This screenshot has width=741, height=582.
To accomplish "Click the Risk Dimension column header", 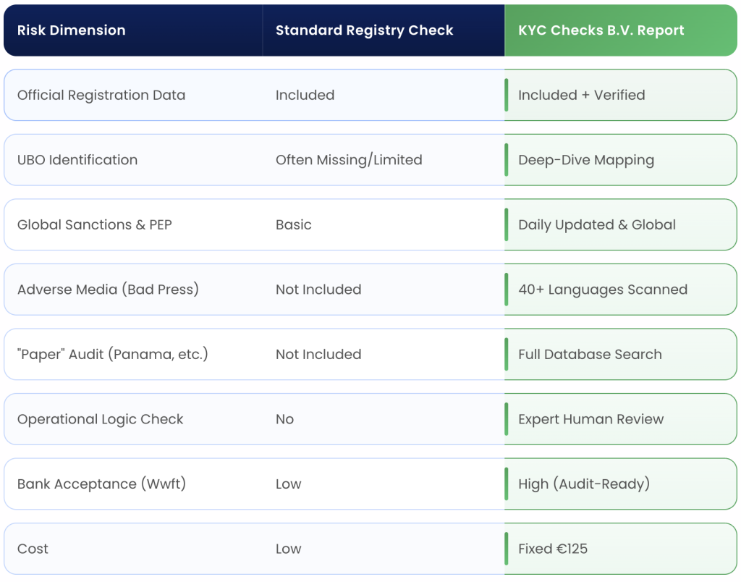I will 71,30.
